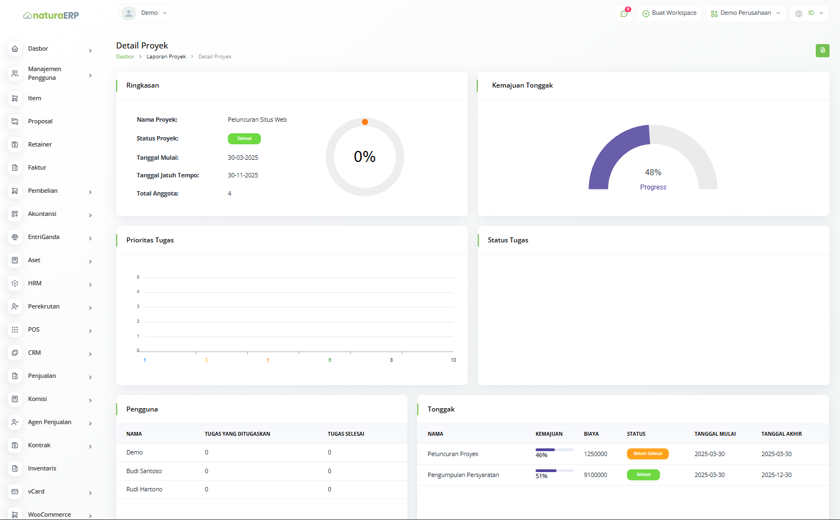
Task: Click the Aset sidebar icon
Action: (15, 261)
